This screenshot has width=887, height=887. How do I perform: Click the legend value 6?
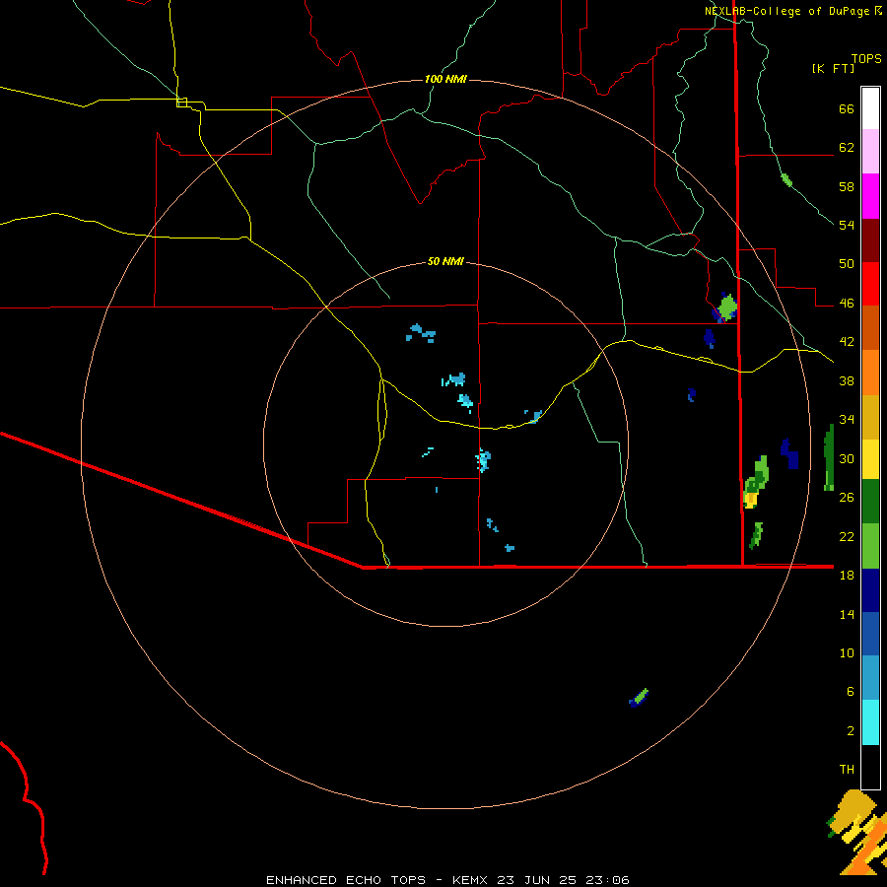coord(850,692)
